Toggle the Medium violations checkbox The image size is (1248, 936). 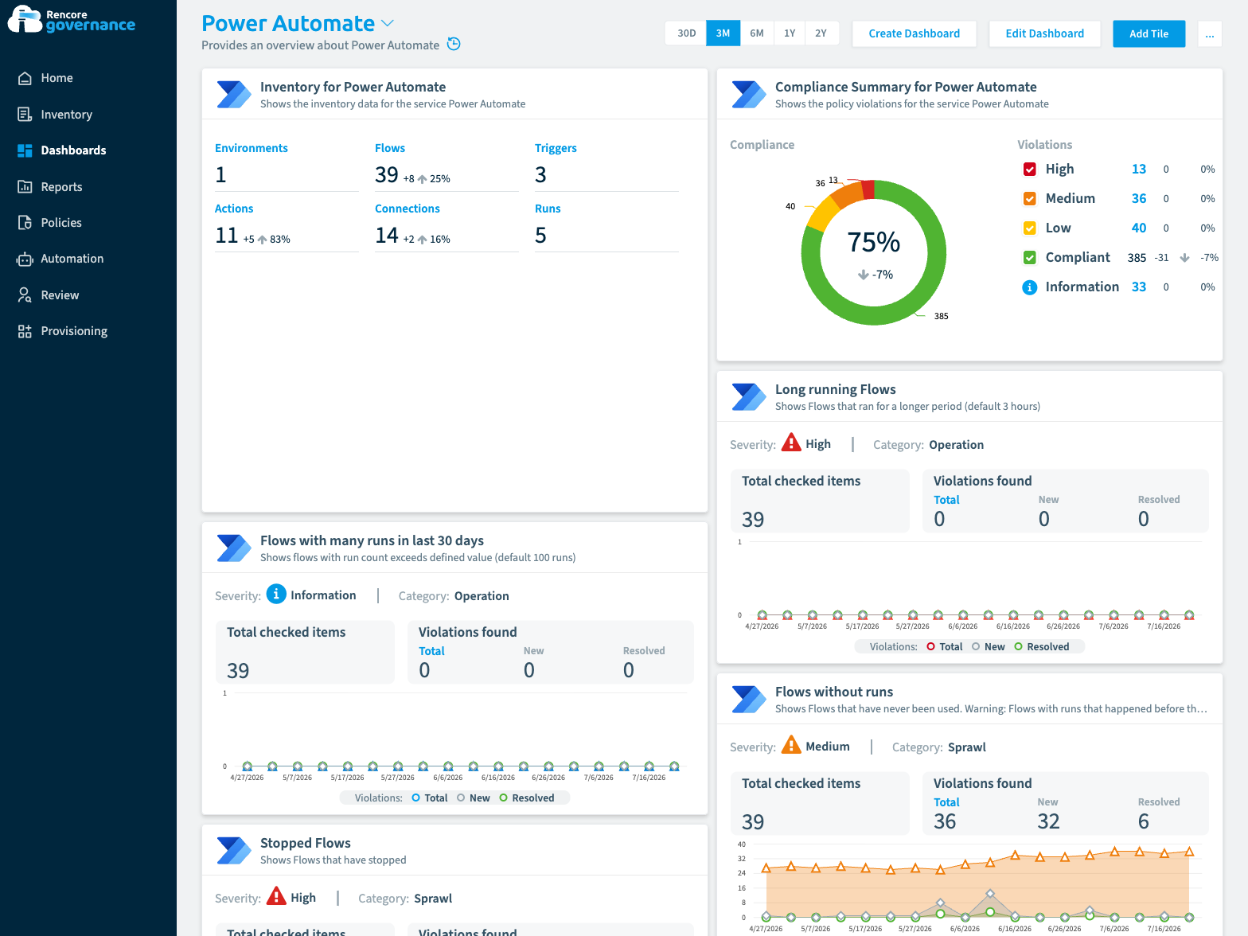(1029, 198)
